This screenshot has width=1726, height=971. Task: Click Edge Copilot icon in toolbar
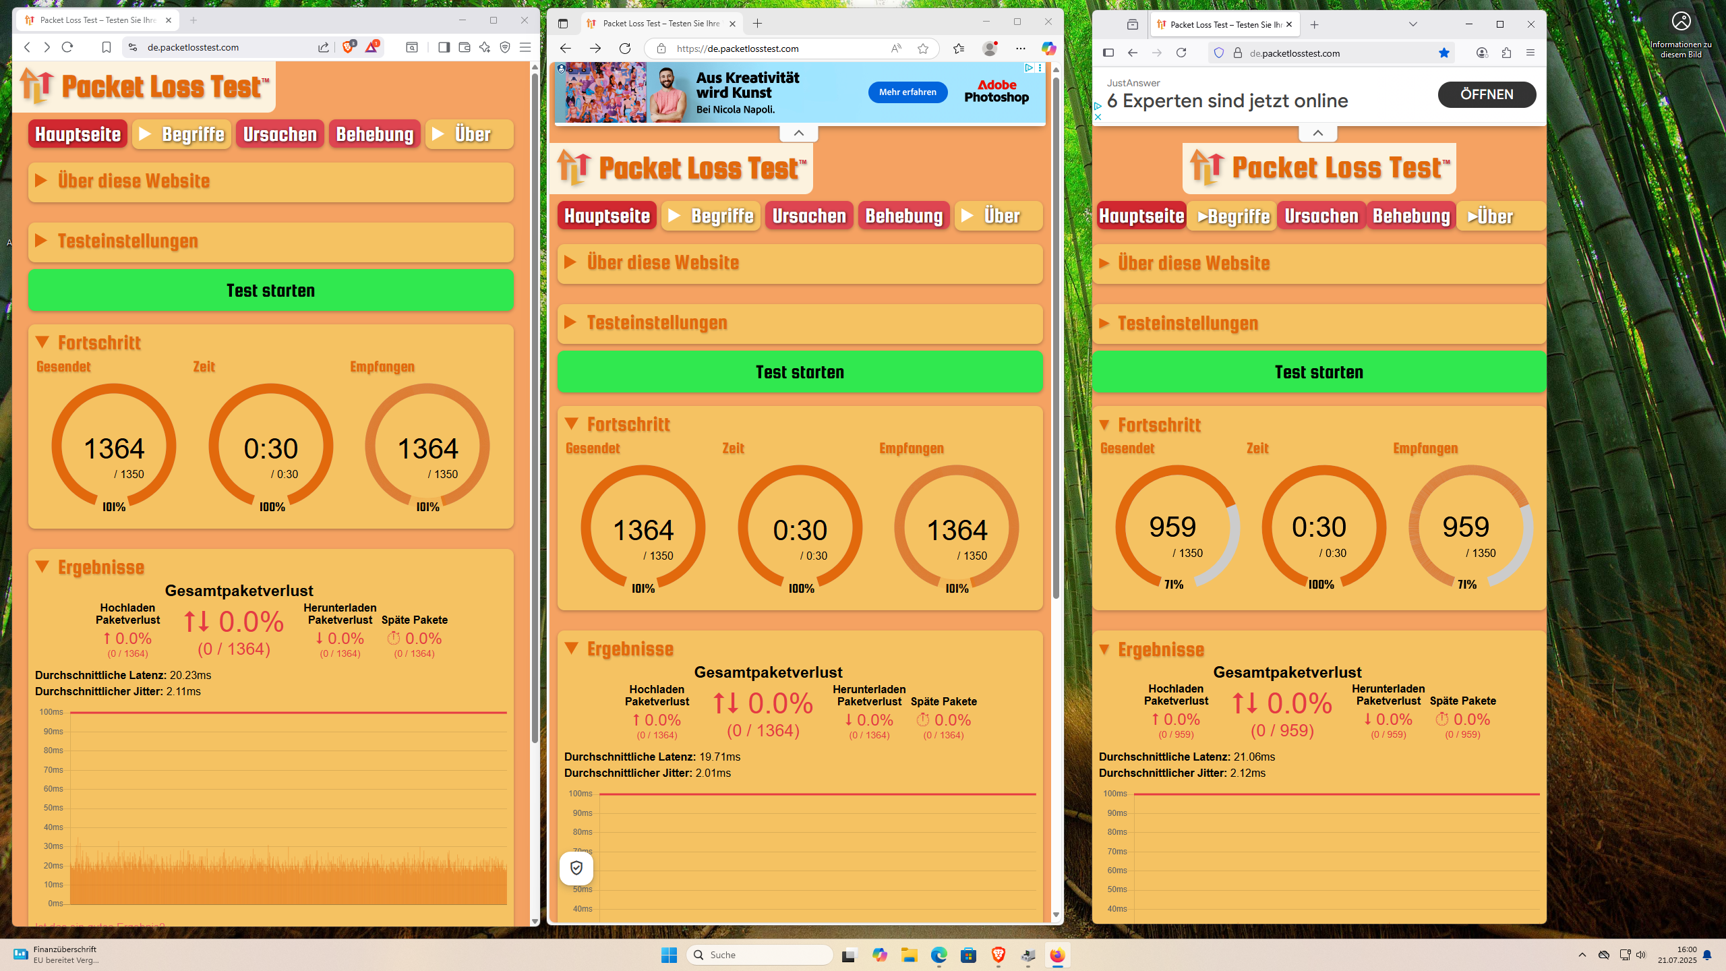tap(1048, 49)
